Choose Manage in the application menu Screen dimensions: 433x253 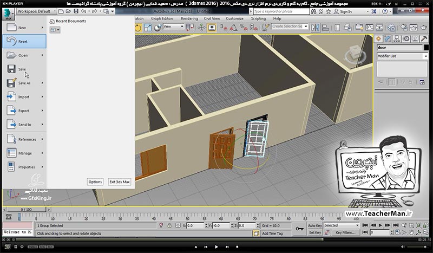pos(24,153)
